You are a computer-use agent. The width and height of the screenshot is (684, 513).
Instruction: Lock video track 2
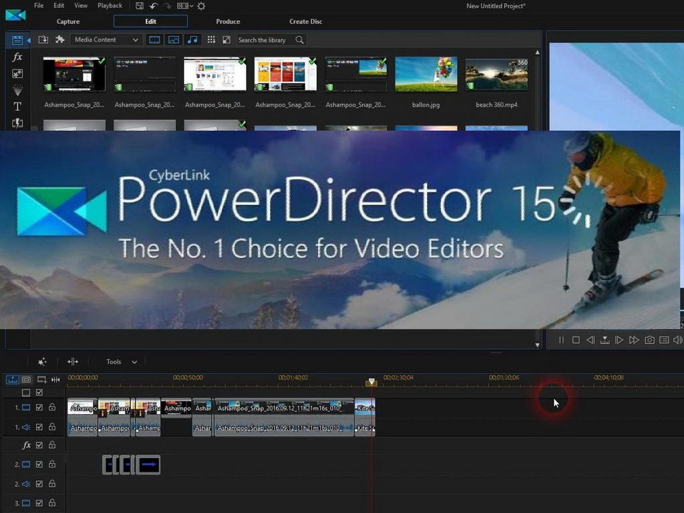(x=52, y=464)
